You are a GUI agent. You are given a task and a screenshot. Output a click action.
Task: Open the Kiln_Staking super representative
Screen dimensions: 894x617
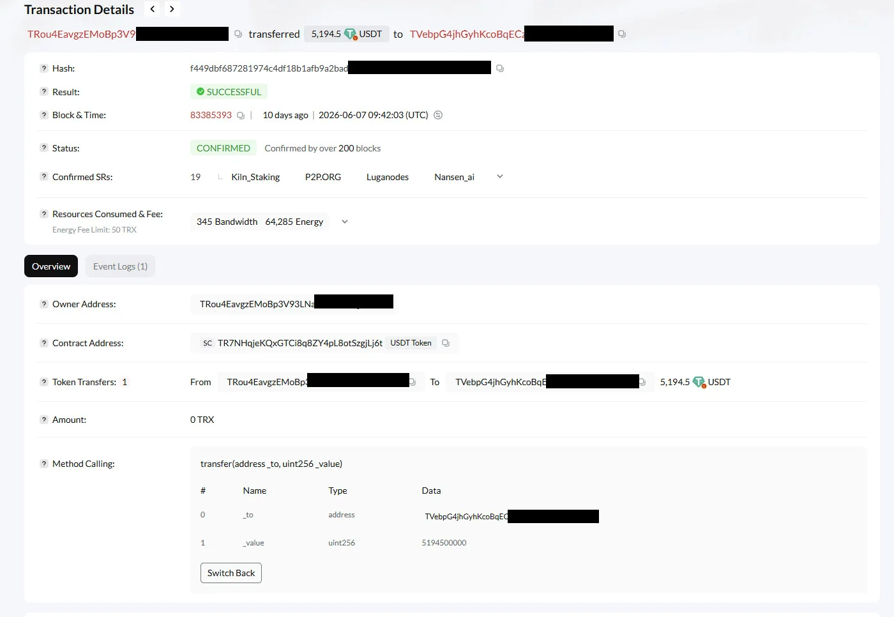pos(255,177)
